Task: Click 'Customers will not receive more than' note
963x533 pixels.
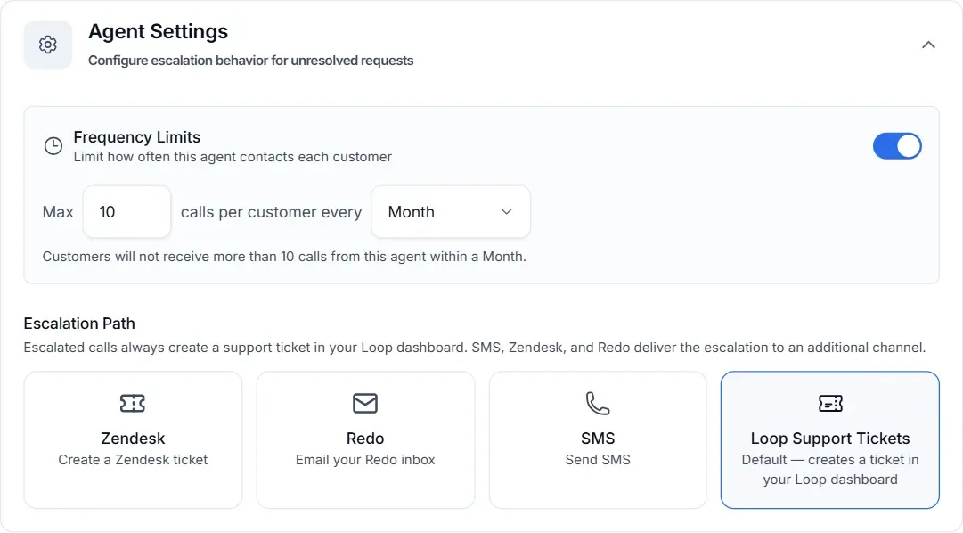Action: (284, 257)
